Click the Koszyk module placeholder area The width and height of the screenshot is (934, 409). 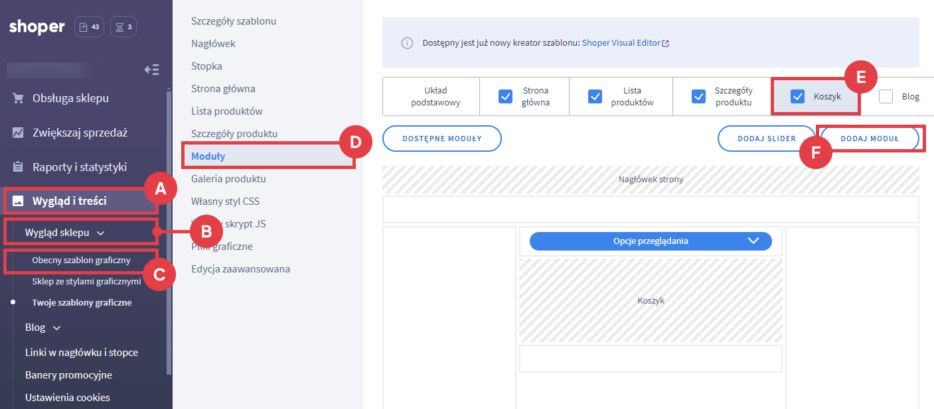coord(651,300)
